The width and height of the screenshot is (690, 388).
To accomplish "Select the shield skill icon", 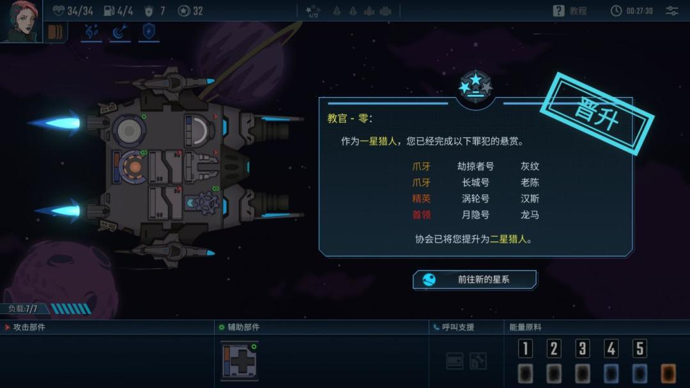I will (x=149, y=32).
